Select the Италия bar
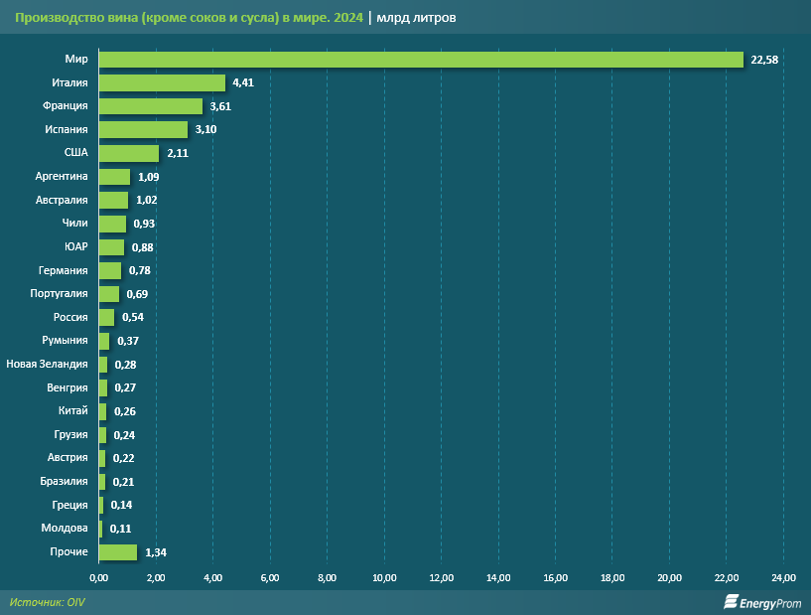The image size is (811, 615). pyautogui.click(x=162, y=82)
